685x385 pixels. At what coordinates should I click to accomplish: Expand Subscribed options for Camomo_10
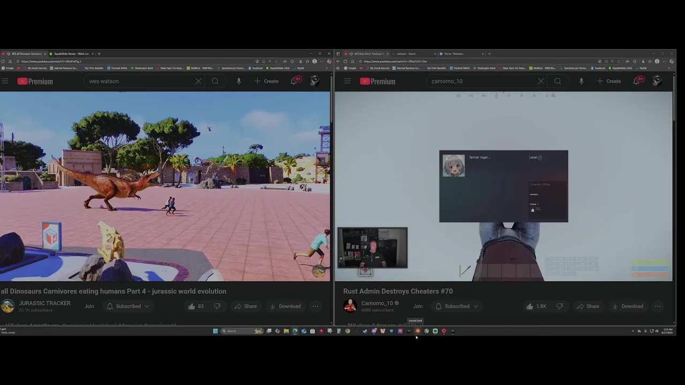point(456,306)
